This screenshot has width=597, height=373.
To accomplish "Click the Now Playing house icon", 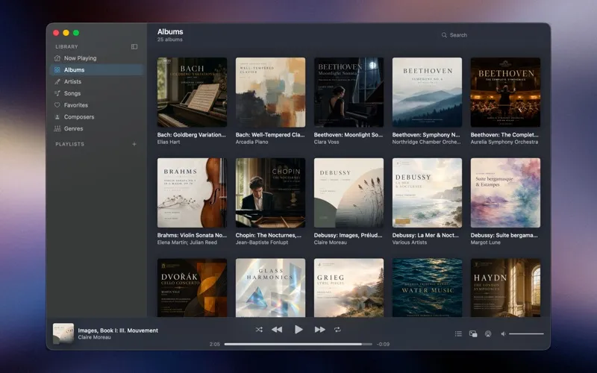I will (x=57, y=58).
